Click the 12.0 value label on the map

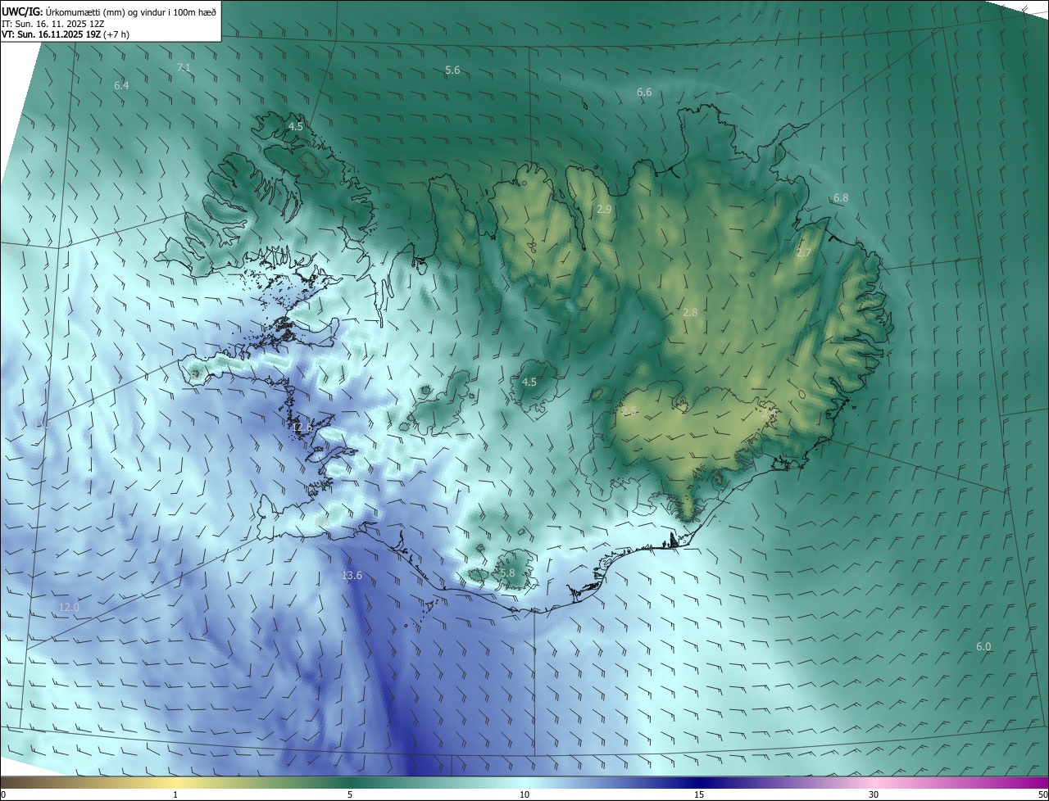coord(69,608)
